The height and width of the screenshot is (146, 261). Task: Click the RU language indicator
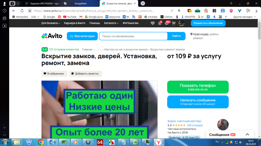tap(217, 142)
